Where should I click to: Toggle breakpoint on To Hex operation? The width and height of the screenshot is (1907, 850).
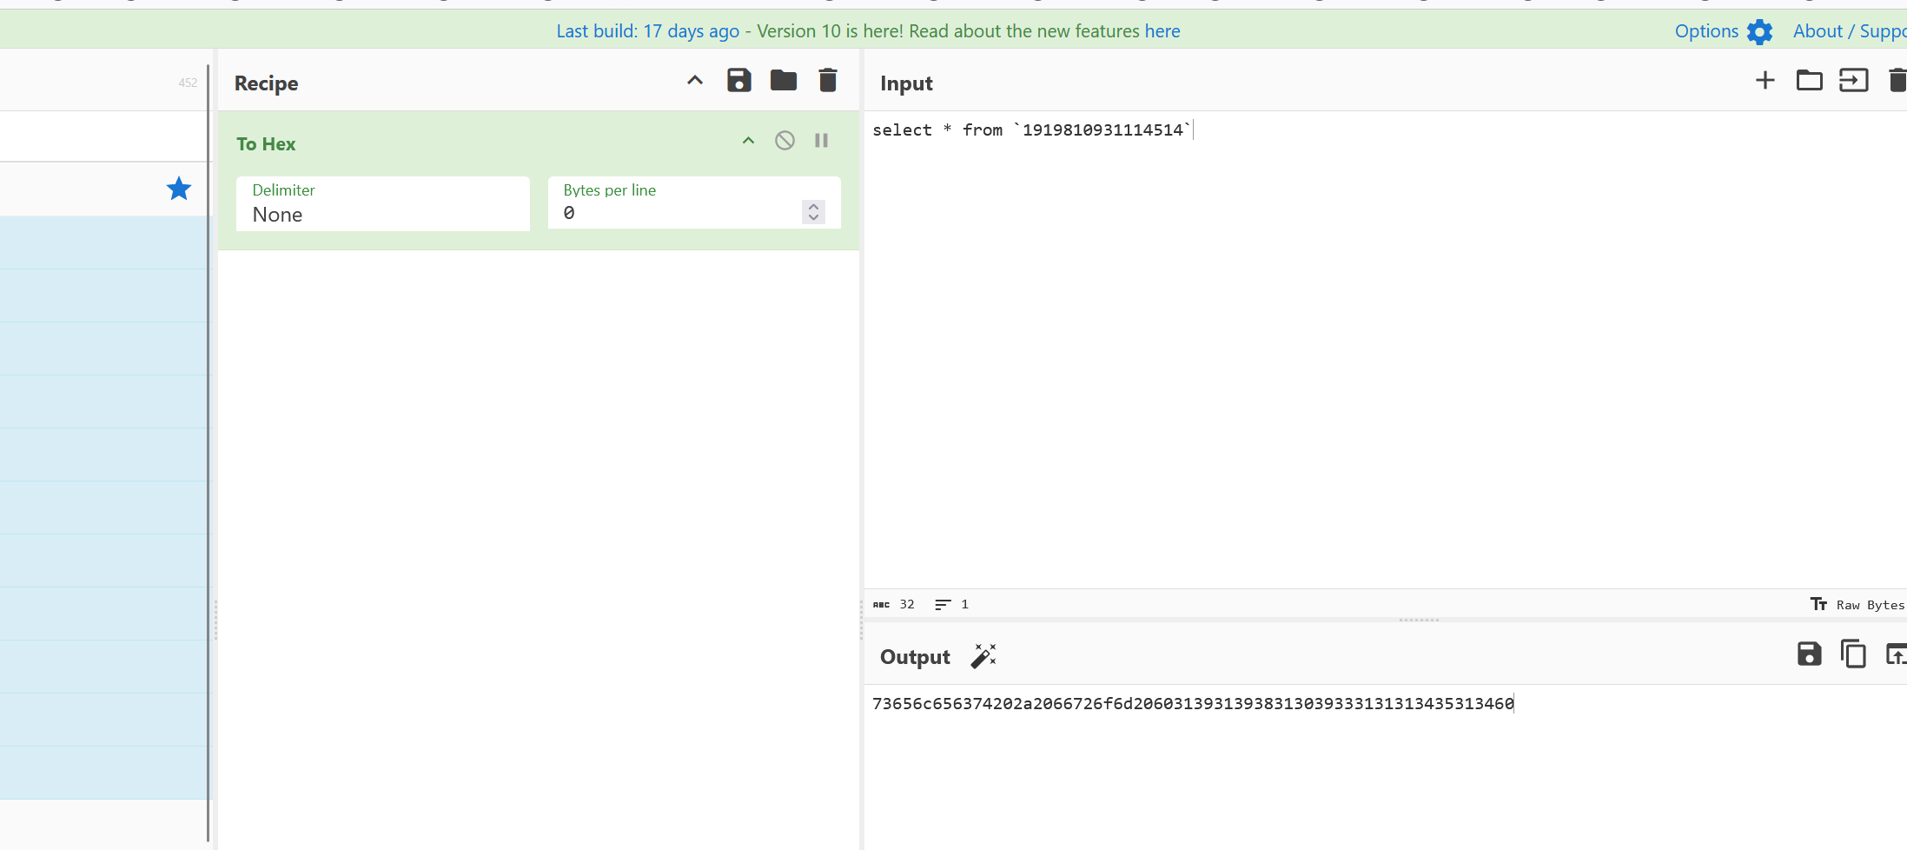tap(821, 141)
